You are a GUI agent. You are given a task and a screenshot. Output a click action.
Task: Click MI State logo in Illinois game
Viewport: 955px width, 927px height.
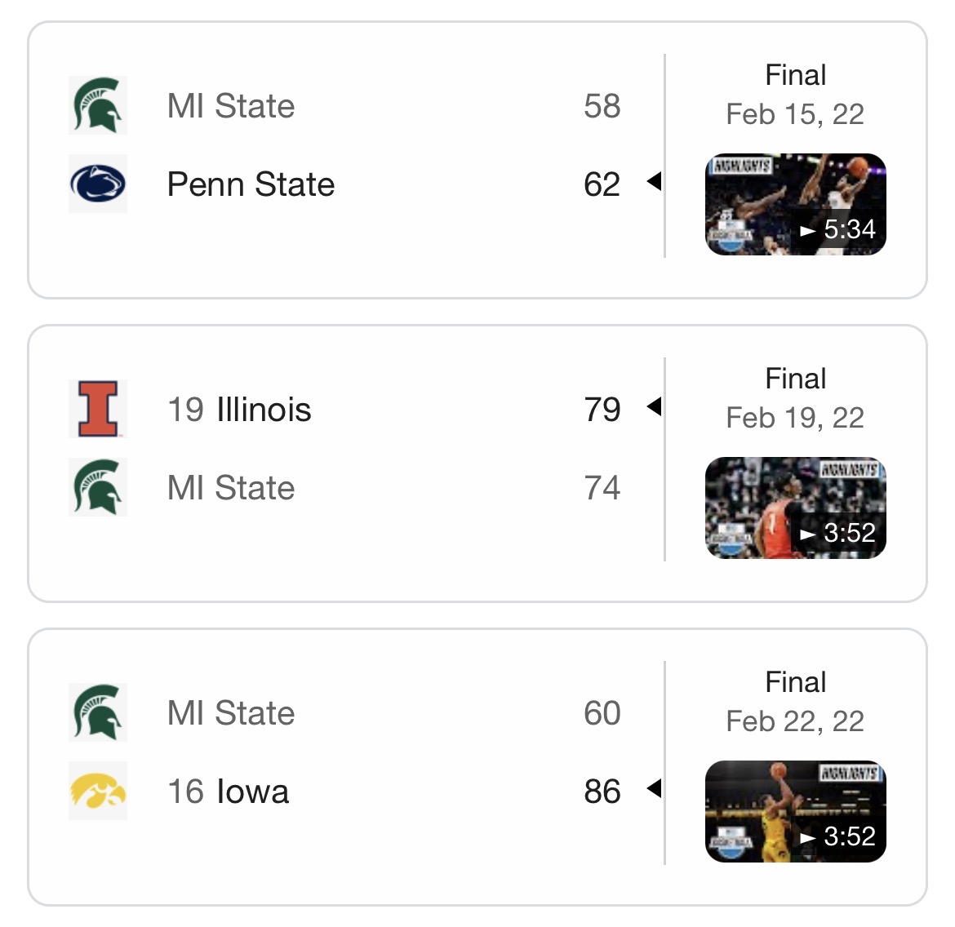(98, 487)
